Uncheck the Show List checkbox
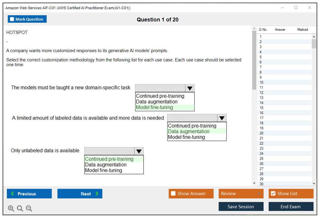 coord(273,193)
